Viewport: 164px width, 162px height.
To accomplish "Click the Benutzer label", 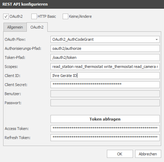I will [x=13, y=94].
